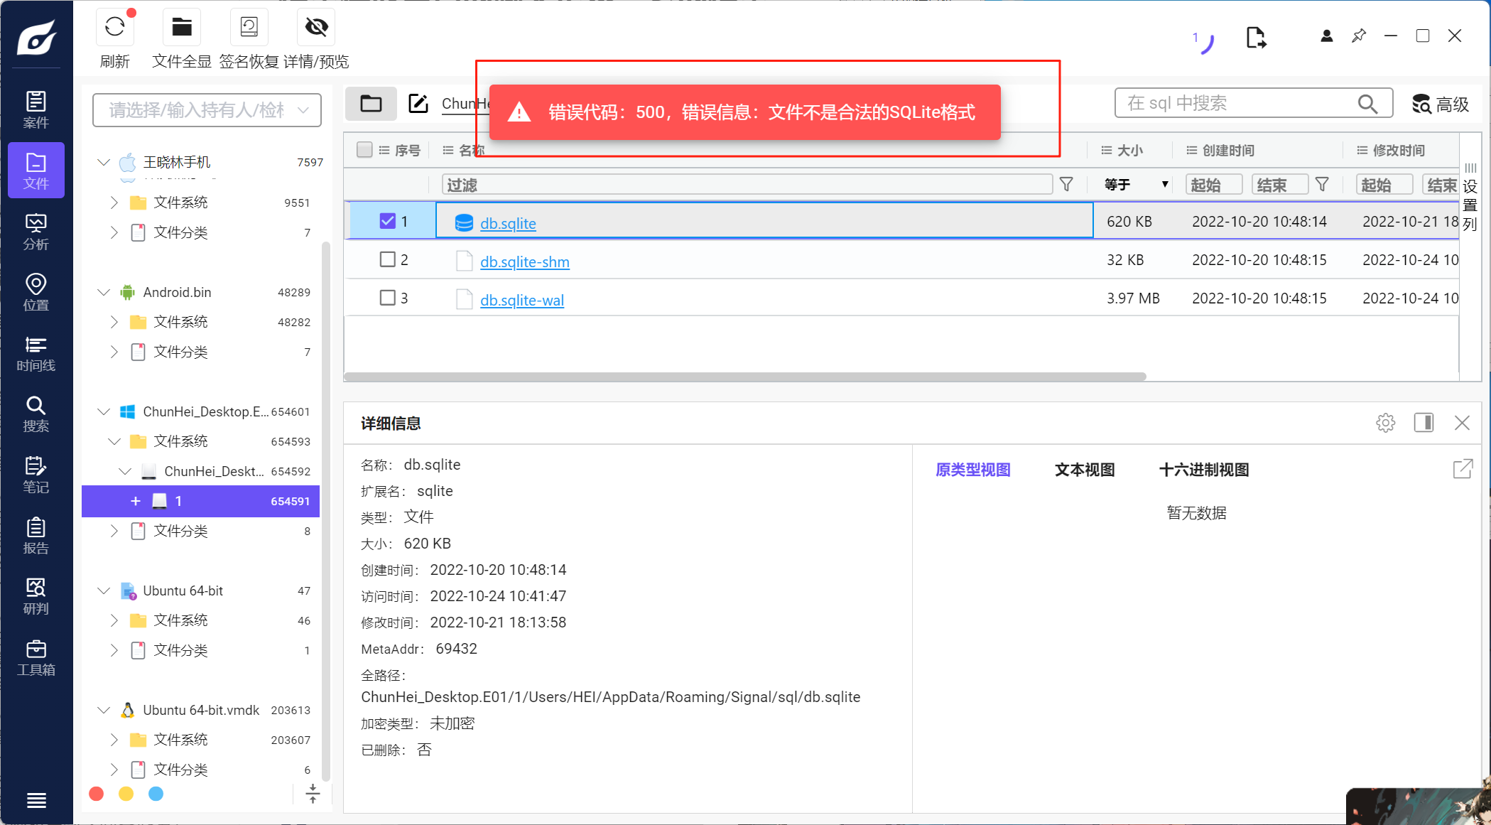Expand Android.bin 文件系统 tree node
Image resolution: width=1491 pixels, height=825 pixels.
click(x=114, y=322)
